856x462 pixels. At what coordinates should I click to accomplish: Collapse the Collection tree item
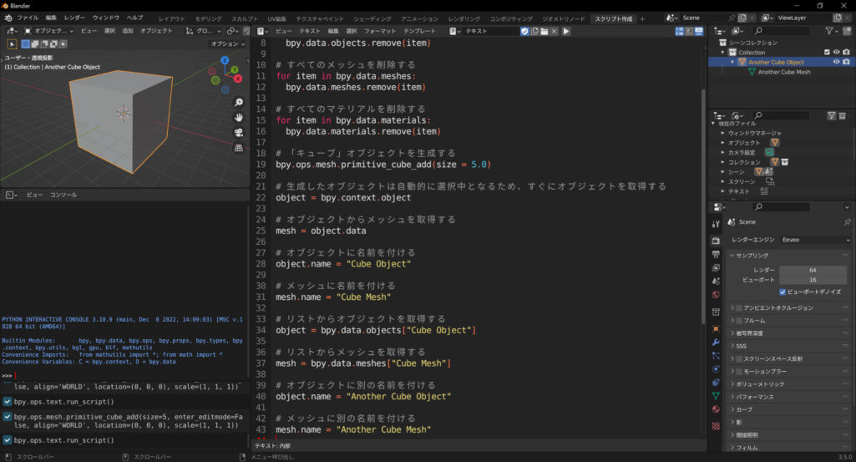(x=722, y=53)
